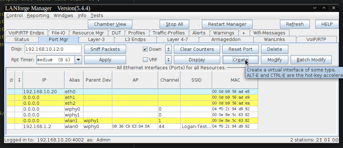The width and height of the screenshot is (343, 148).
Task: Click the Sniff Packets button
Action: 105,49
